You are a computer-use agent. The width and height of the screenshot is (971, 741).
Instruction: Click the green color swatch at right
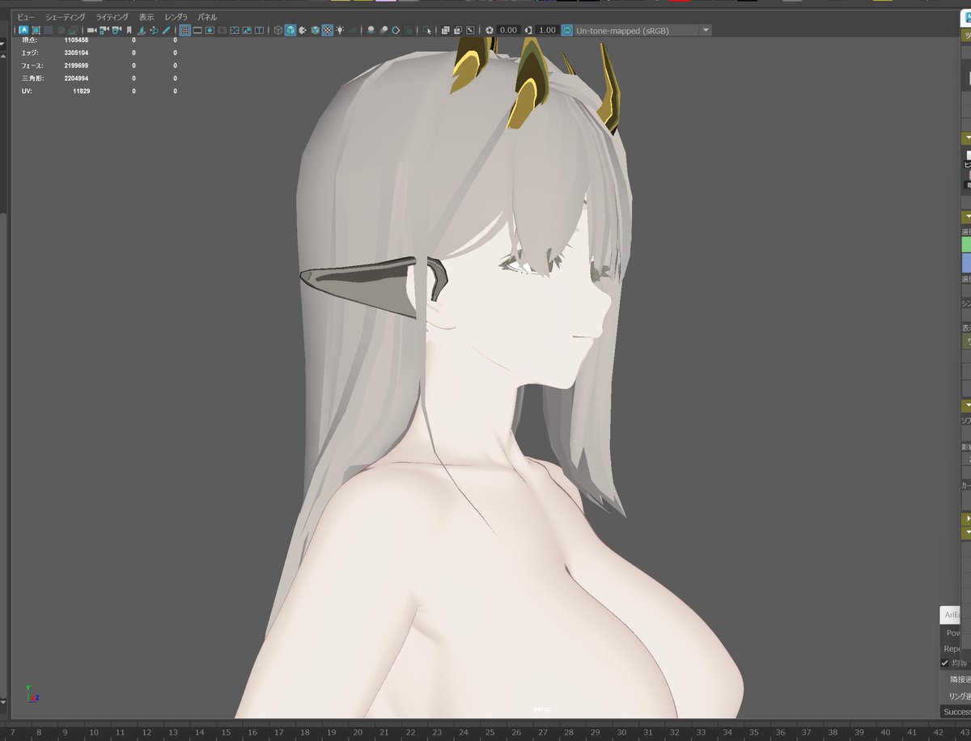tap(965, 244)
